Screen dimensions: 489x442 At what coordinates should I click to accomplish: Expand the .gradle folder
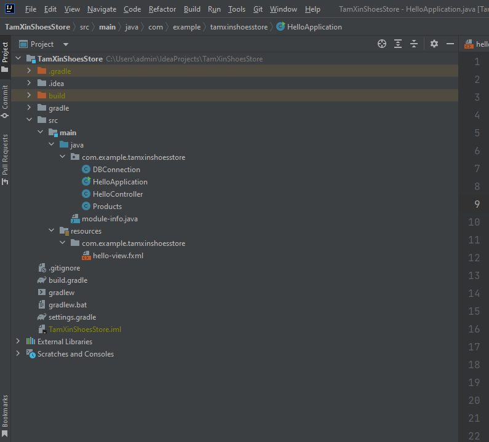(x=29, y=71)
